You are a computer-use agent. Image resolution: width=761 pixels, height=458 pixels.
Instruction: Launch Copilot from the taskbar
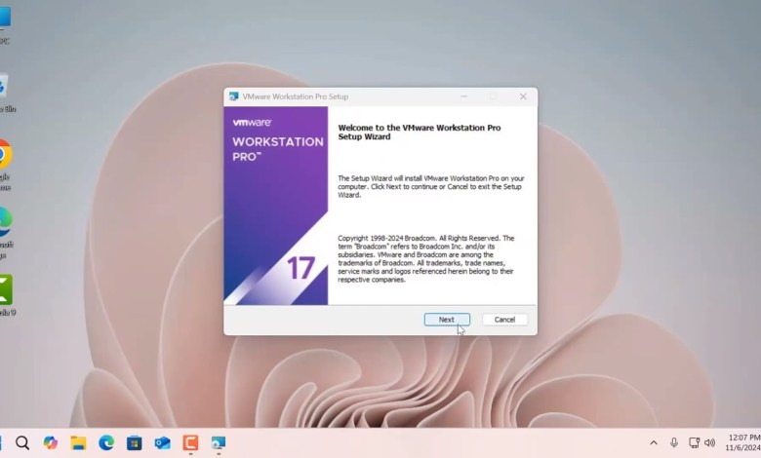(51, 443)
